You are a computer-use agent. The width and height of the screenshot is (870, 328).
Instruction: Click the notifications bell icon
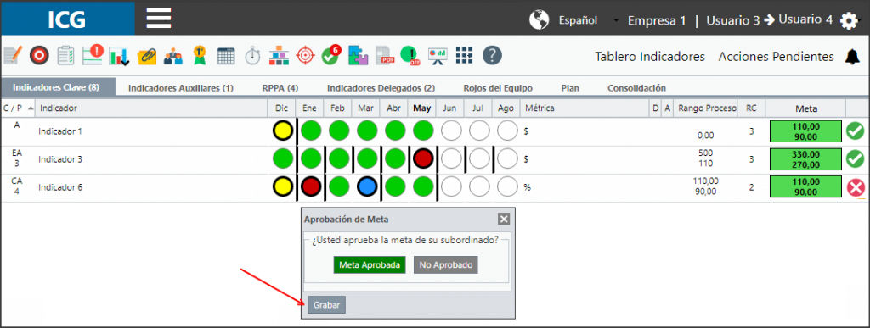point(851,57)
